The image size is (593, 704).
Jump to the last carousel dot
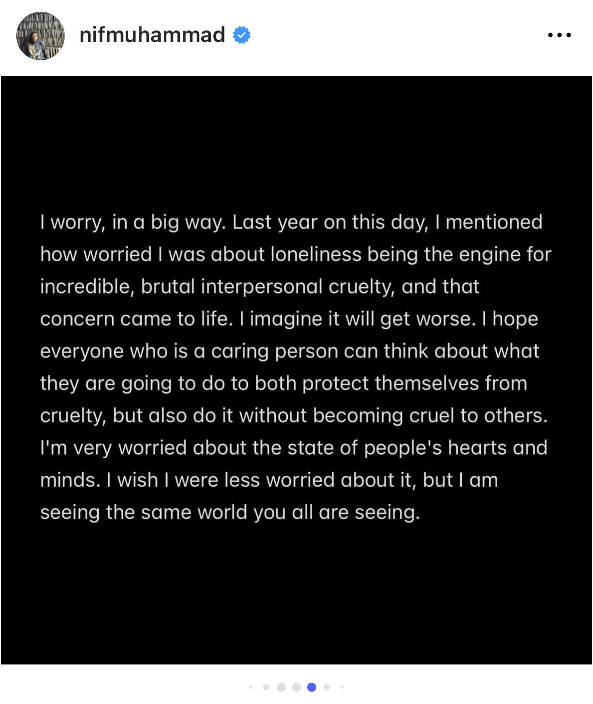pyautogui.click(x=342, y=687)
